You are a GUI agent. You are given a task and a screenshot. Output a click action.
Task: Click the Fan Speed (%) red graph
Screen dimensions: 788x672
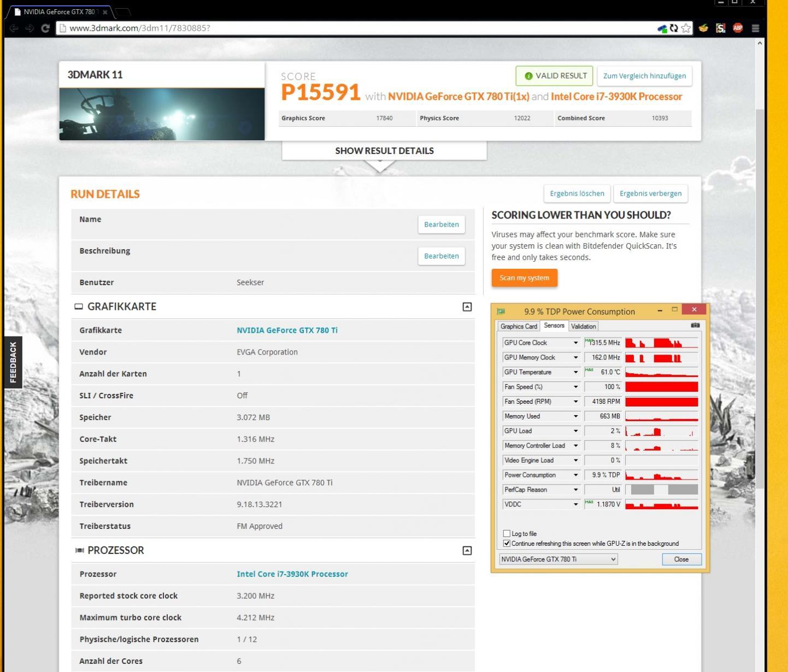coord(661,387)
